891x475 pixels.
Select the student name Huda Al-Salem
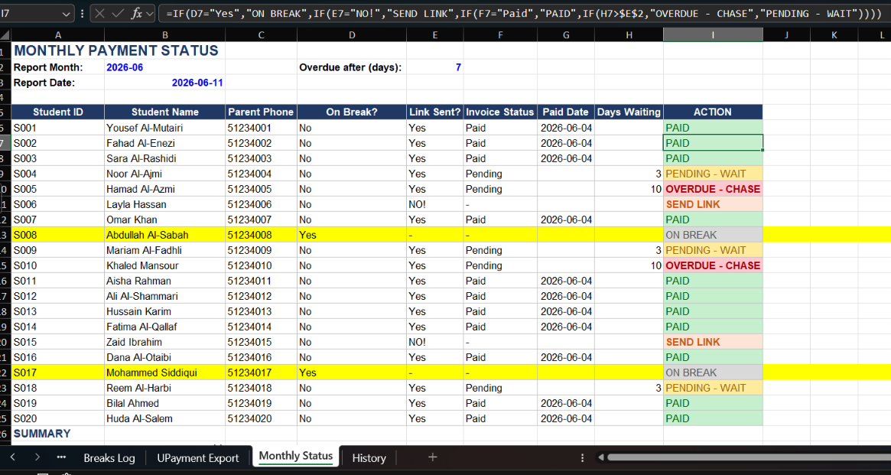(164, 418)
